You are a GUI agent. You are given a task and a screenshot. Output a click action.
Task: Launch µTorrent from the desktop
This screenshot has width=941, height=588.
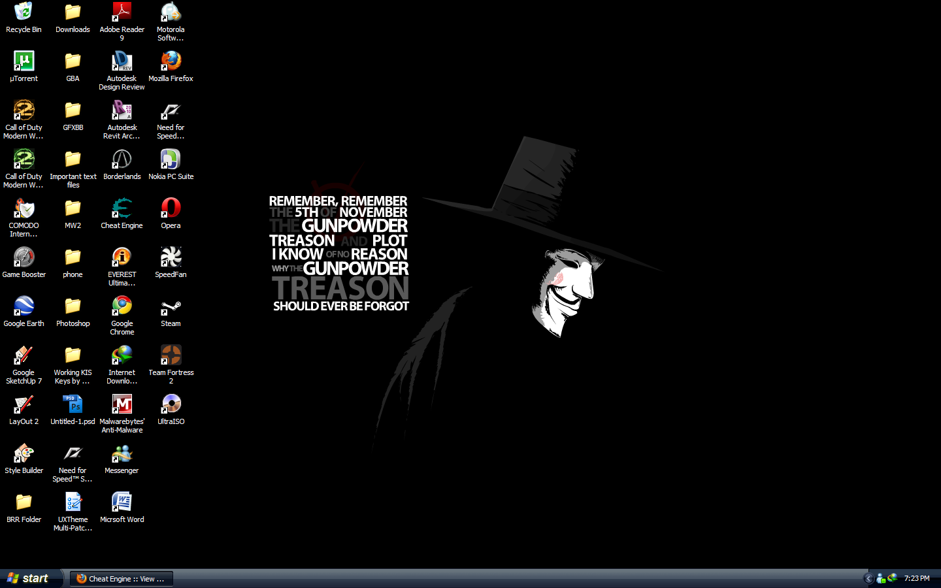point(24,67)
